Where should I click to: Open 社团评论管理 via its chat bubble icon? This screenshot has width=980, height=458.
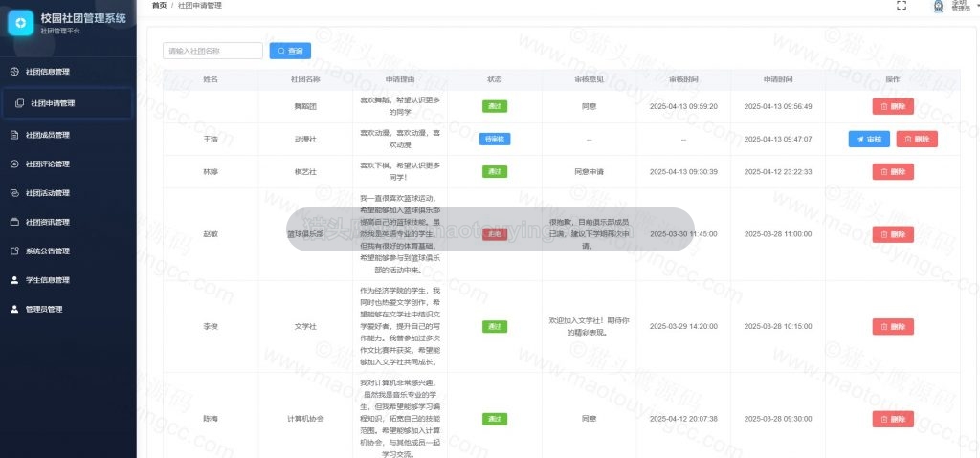[x=15, y=164]
